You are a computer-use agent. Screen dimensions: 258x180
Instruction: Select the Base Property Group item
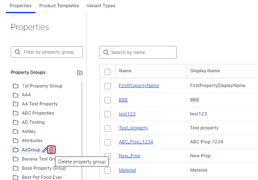(x=44, y=168)
